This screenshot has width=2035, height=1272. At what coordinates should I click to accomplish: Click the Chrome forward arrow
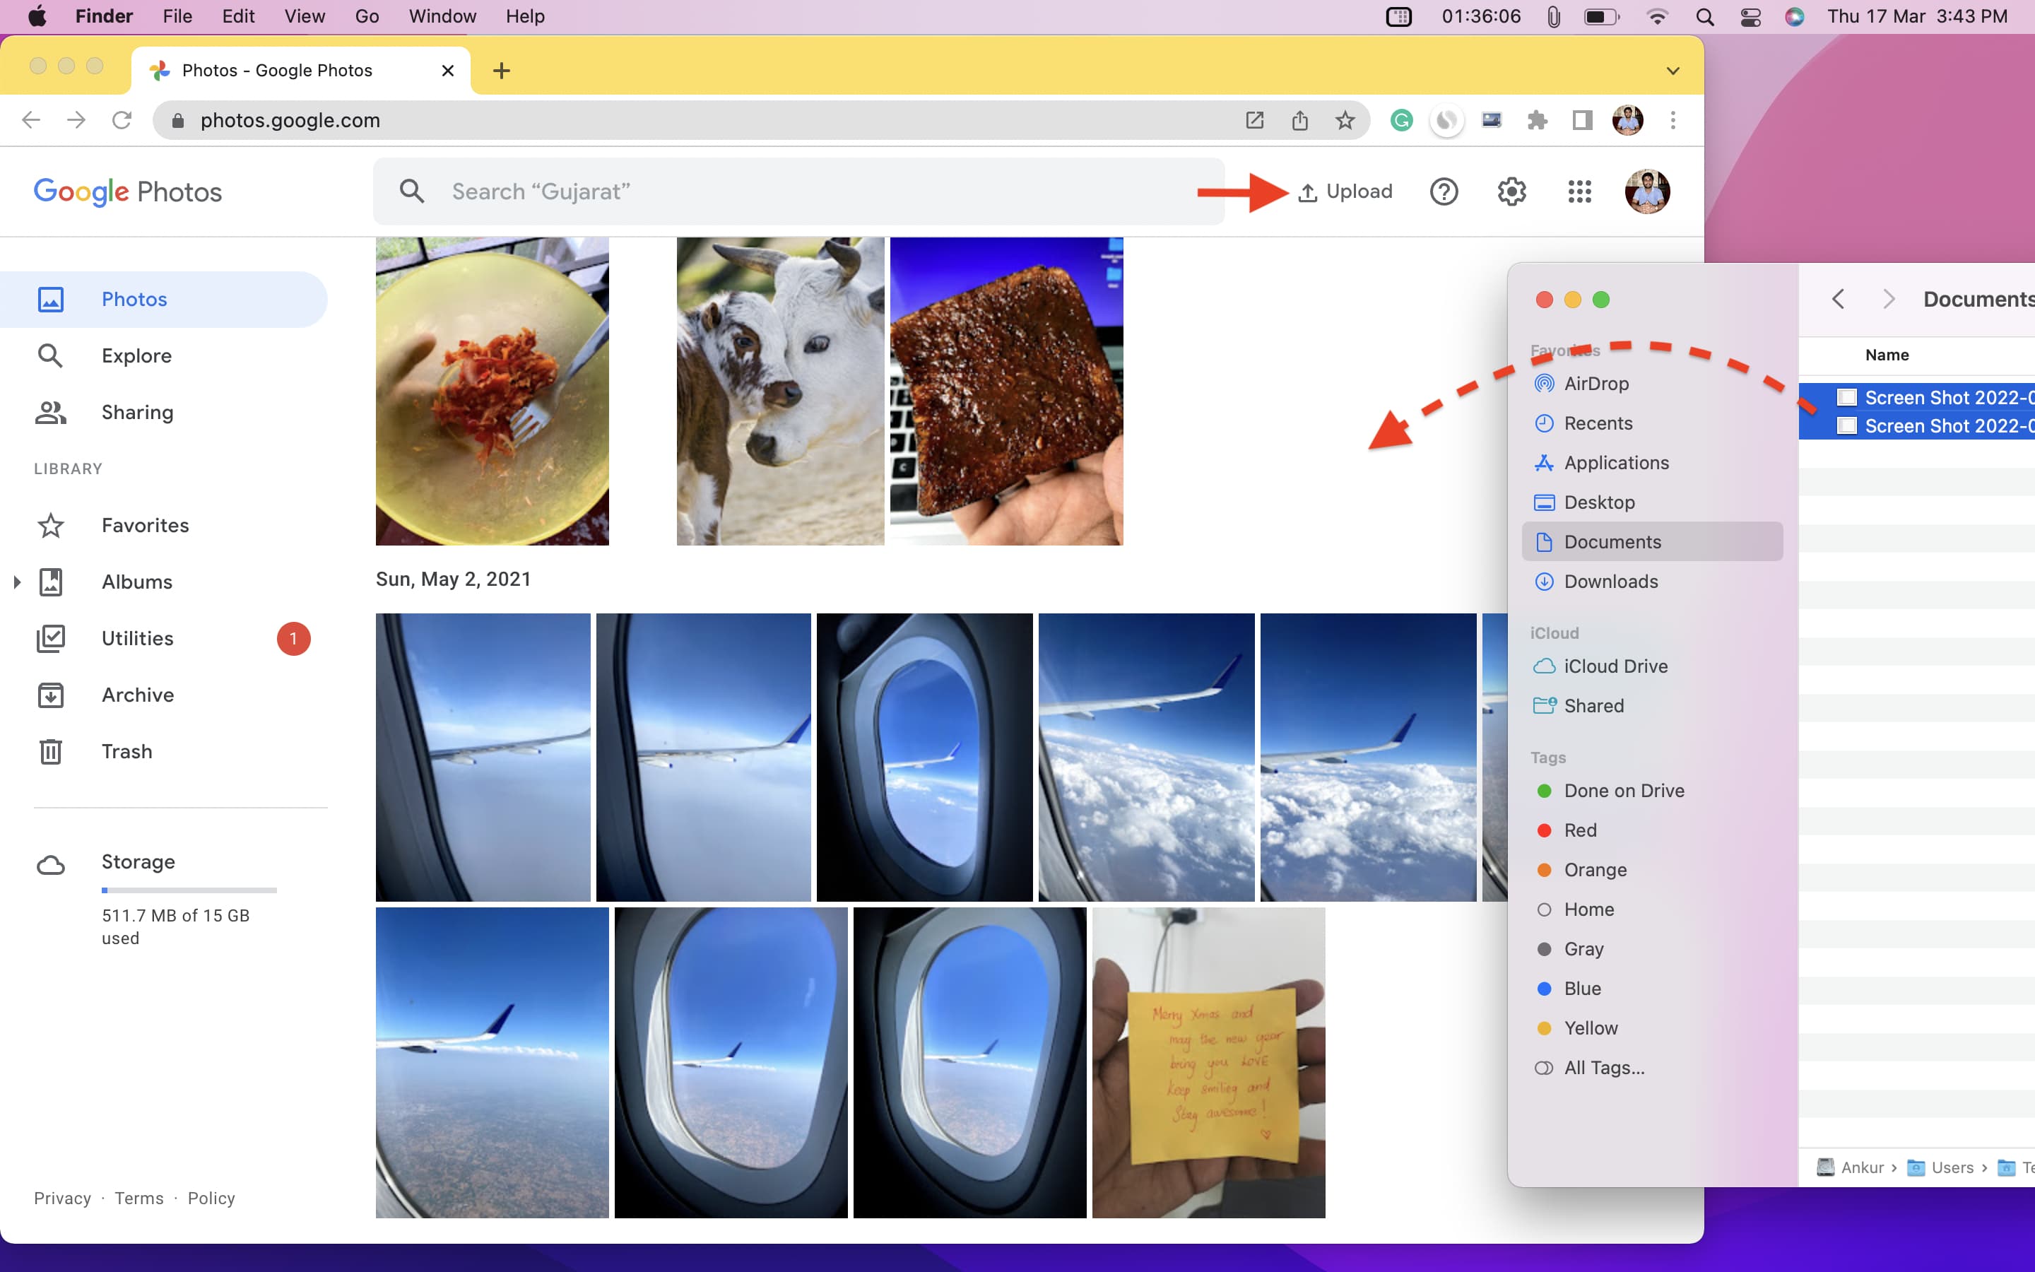pyautogui.click(x=76, y=120)
